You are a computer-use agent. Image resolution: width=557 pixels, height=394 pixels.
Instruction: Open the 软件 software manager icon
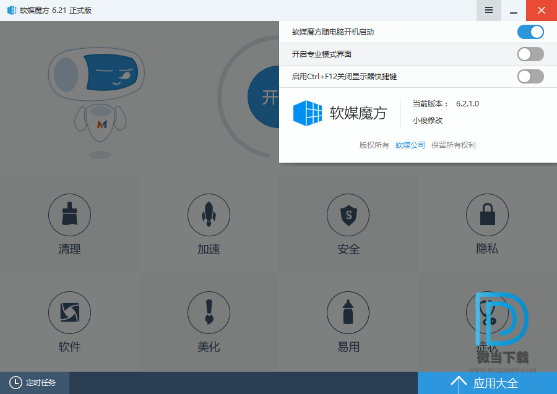pyautogui.click(x=69, y=313)
